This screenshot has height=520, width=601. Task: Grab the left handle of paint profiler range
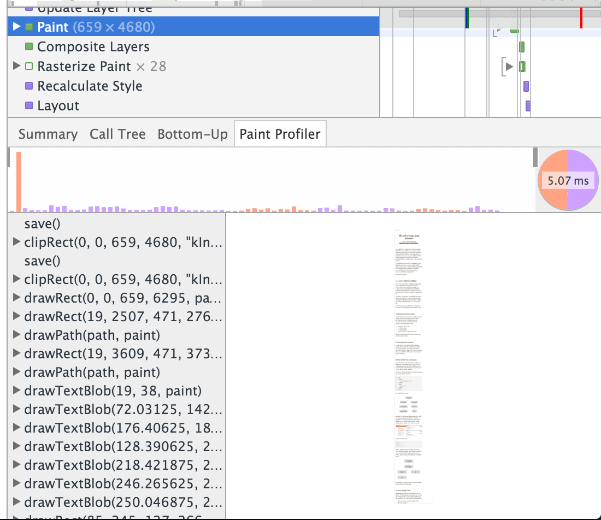click(8, 158)
